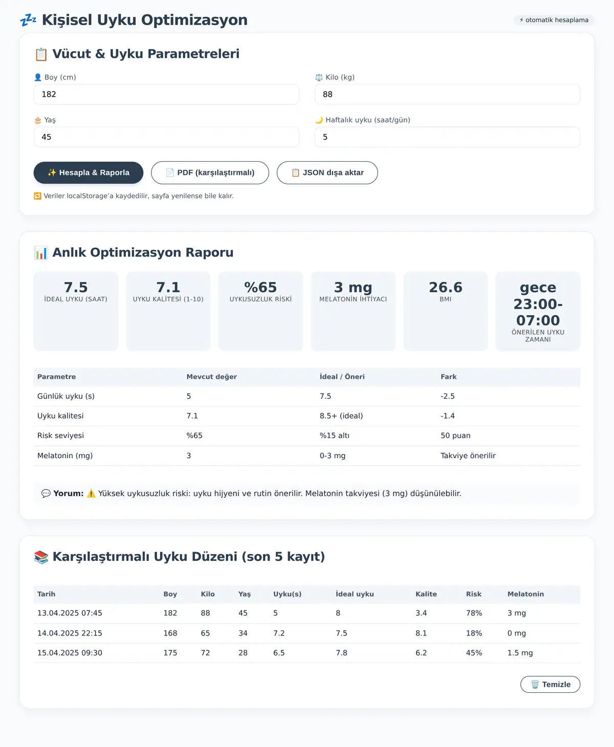614x747 pixels.
Task: Click the Risk seviyesi row label
Action: click(x=60, y=436)
